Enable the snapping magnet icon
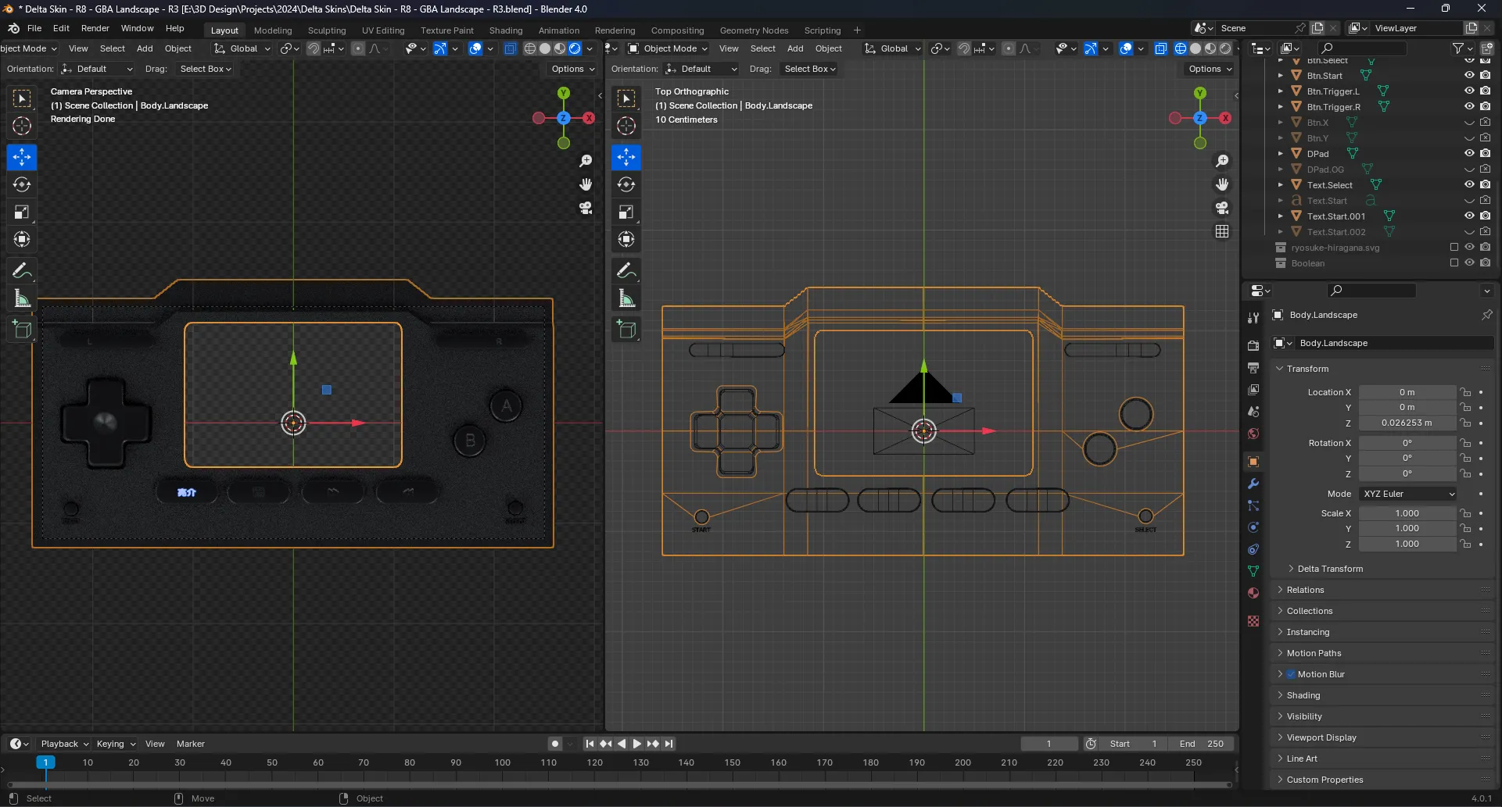The image size is (1502, 807). point(313,48)
